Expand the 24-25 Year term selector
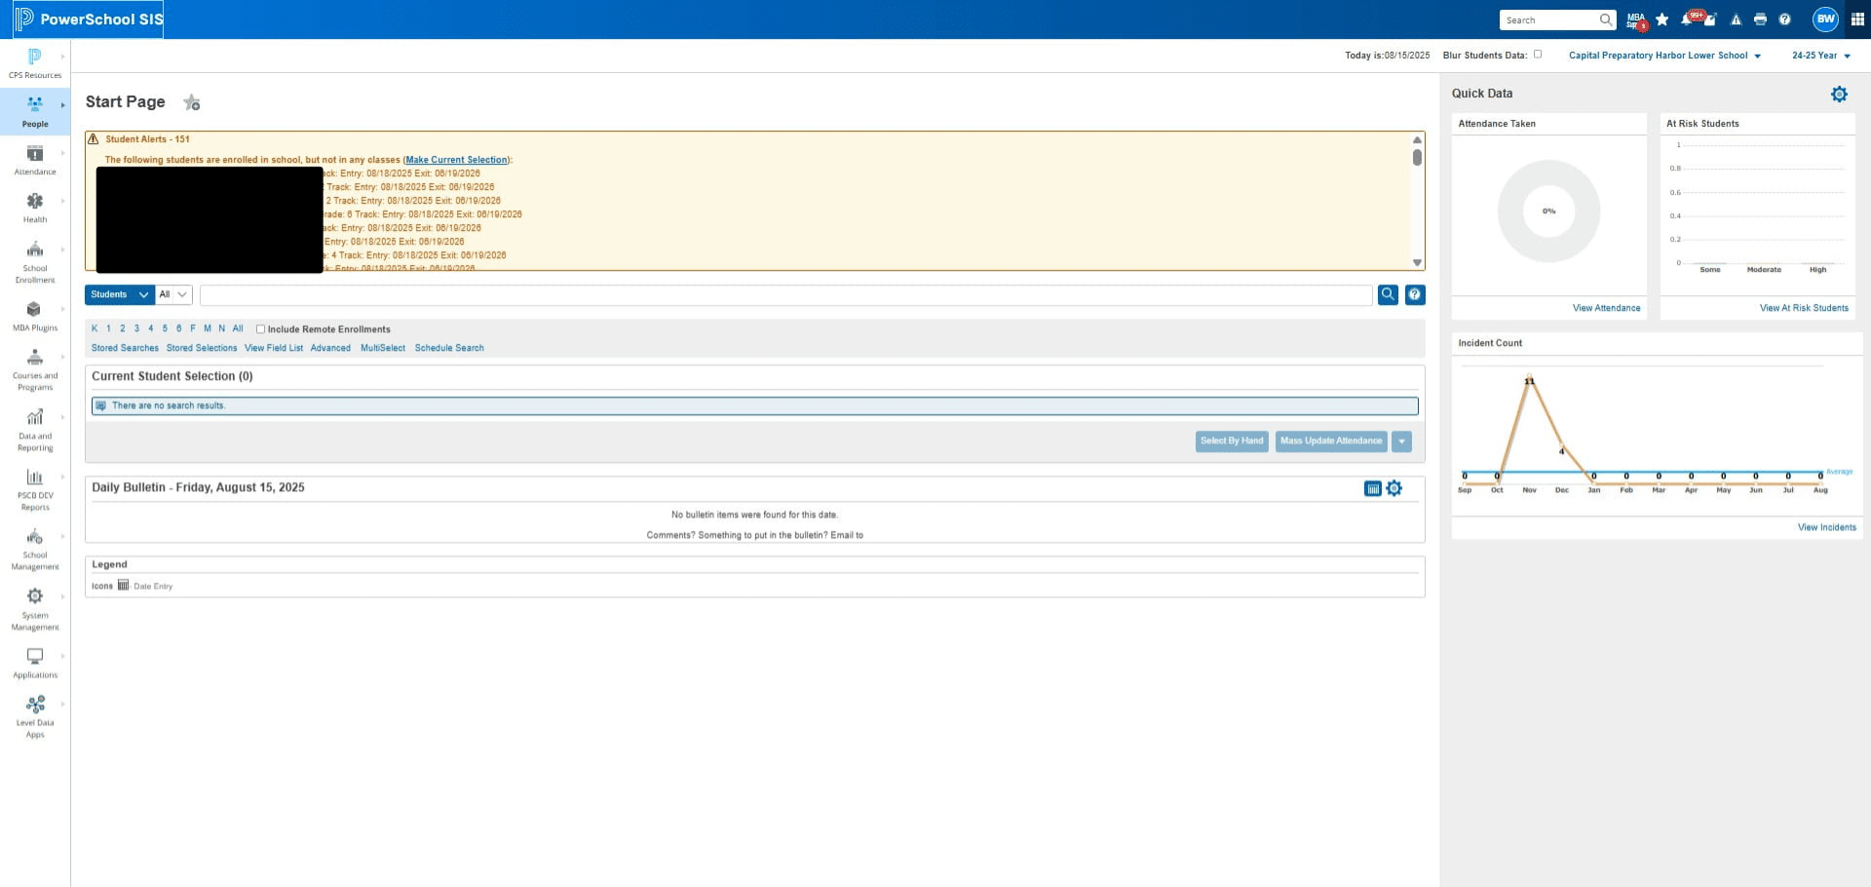 [x=1820, y=56]
